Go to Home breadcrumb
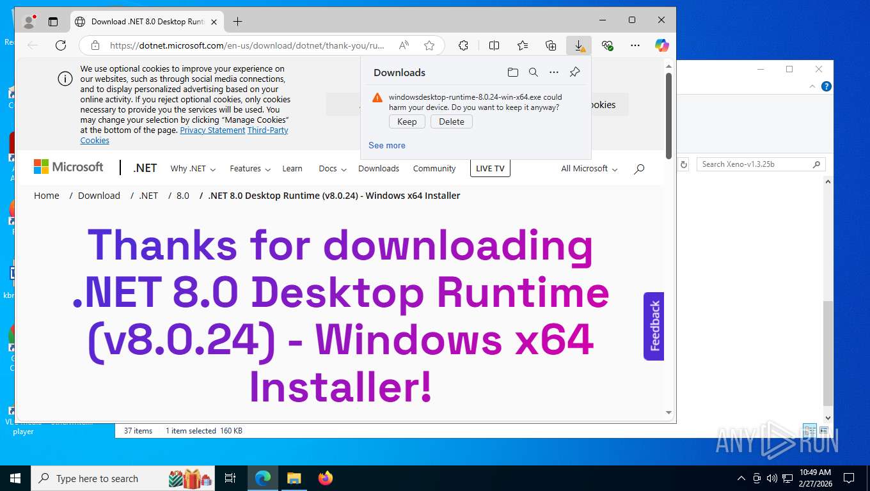Viewport: 870px width, 491px height. tap(47, 196)
